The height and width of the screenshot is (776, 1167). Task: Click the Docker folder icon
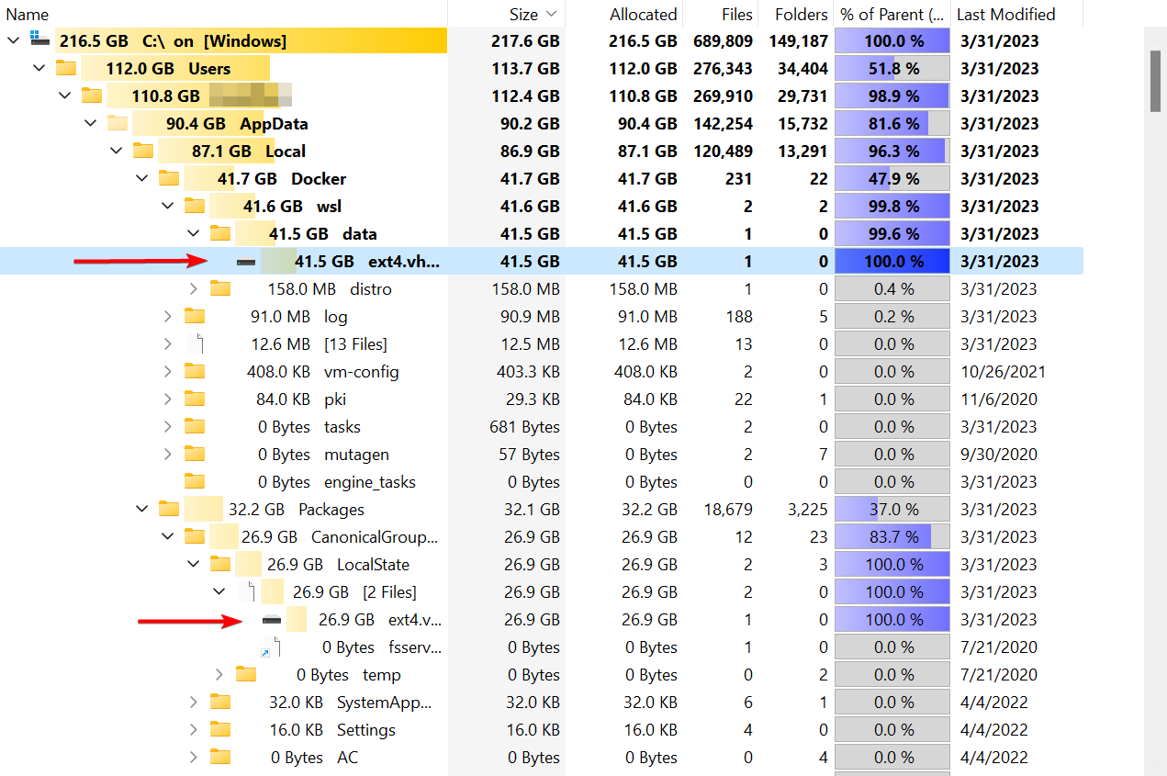(169, 178)
